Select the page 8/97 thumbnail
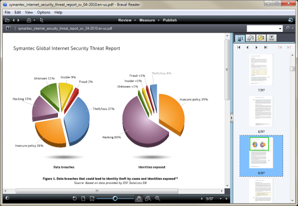 click(x=261, y=111)
